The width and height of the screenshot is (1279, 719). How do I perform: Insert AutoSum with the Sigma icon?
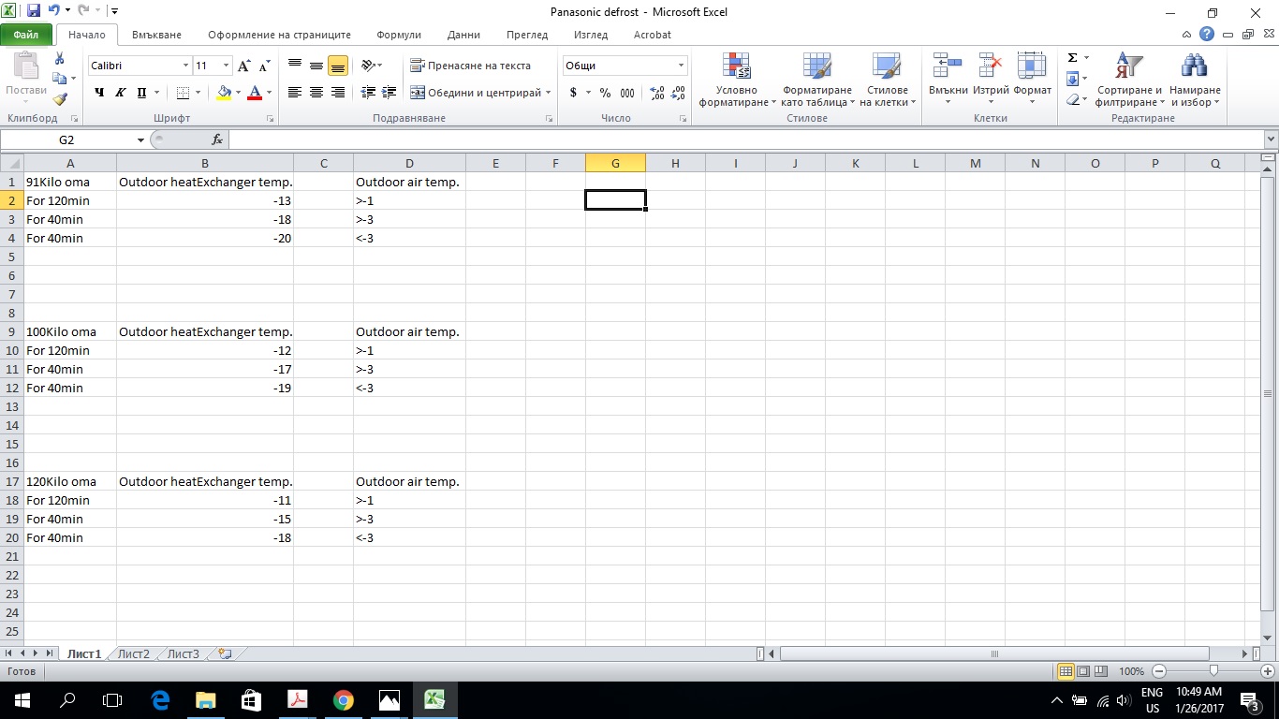click(x=1073, y=58)
